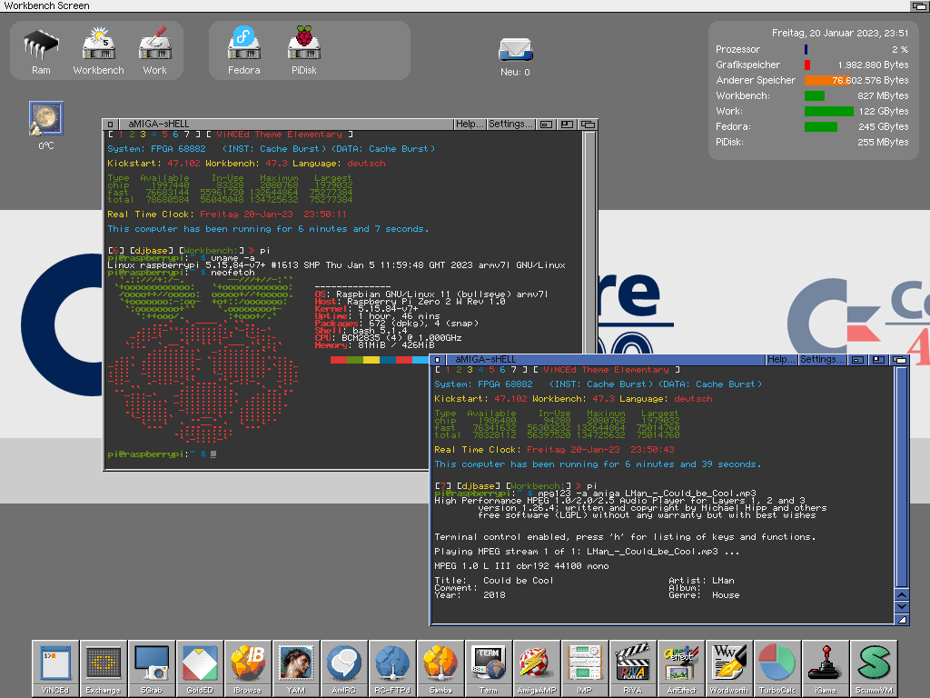The image size is (930, 698).
Task: Click the "Memory: 81MiB / 426MiB" line
Action: tap(374, 344)
